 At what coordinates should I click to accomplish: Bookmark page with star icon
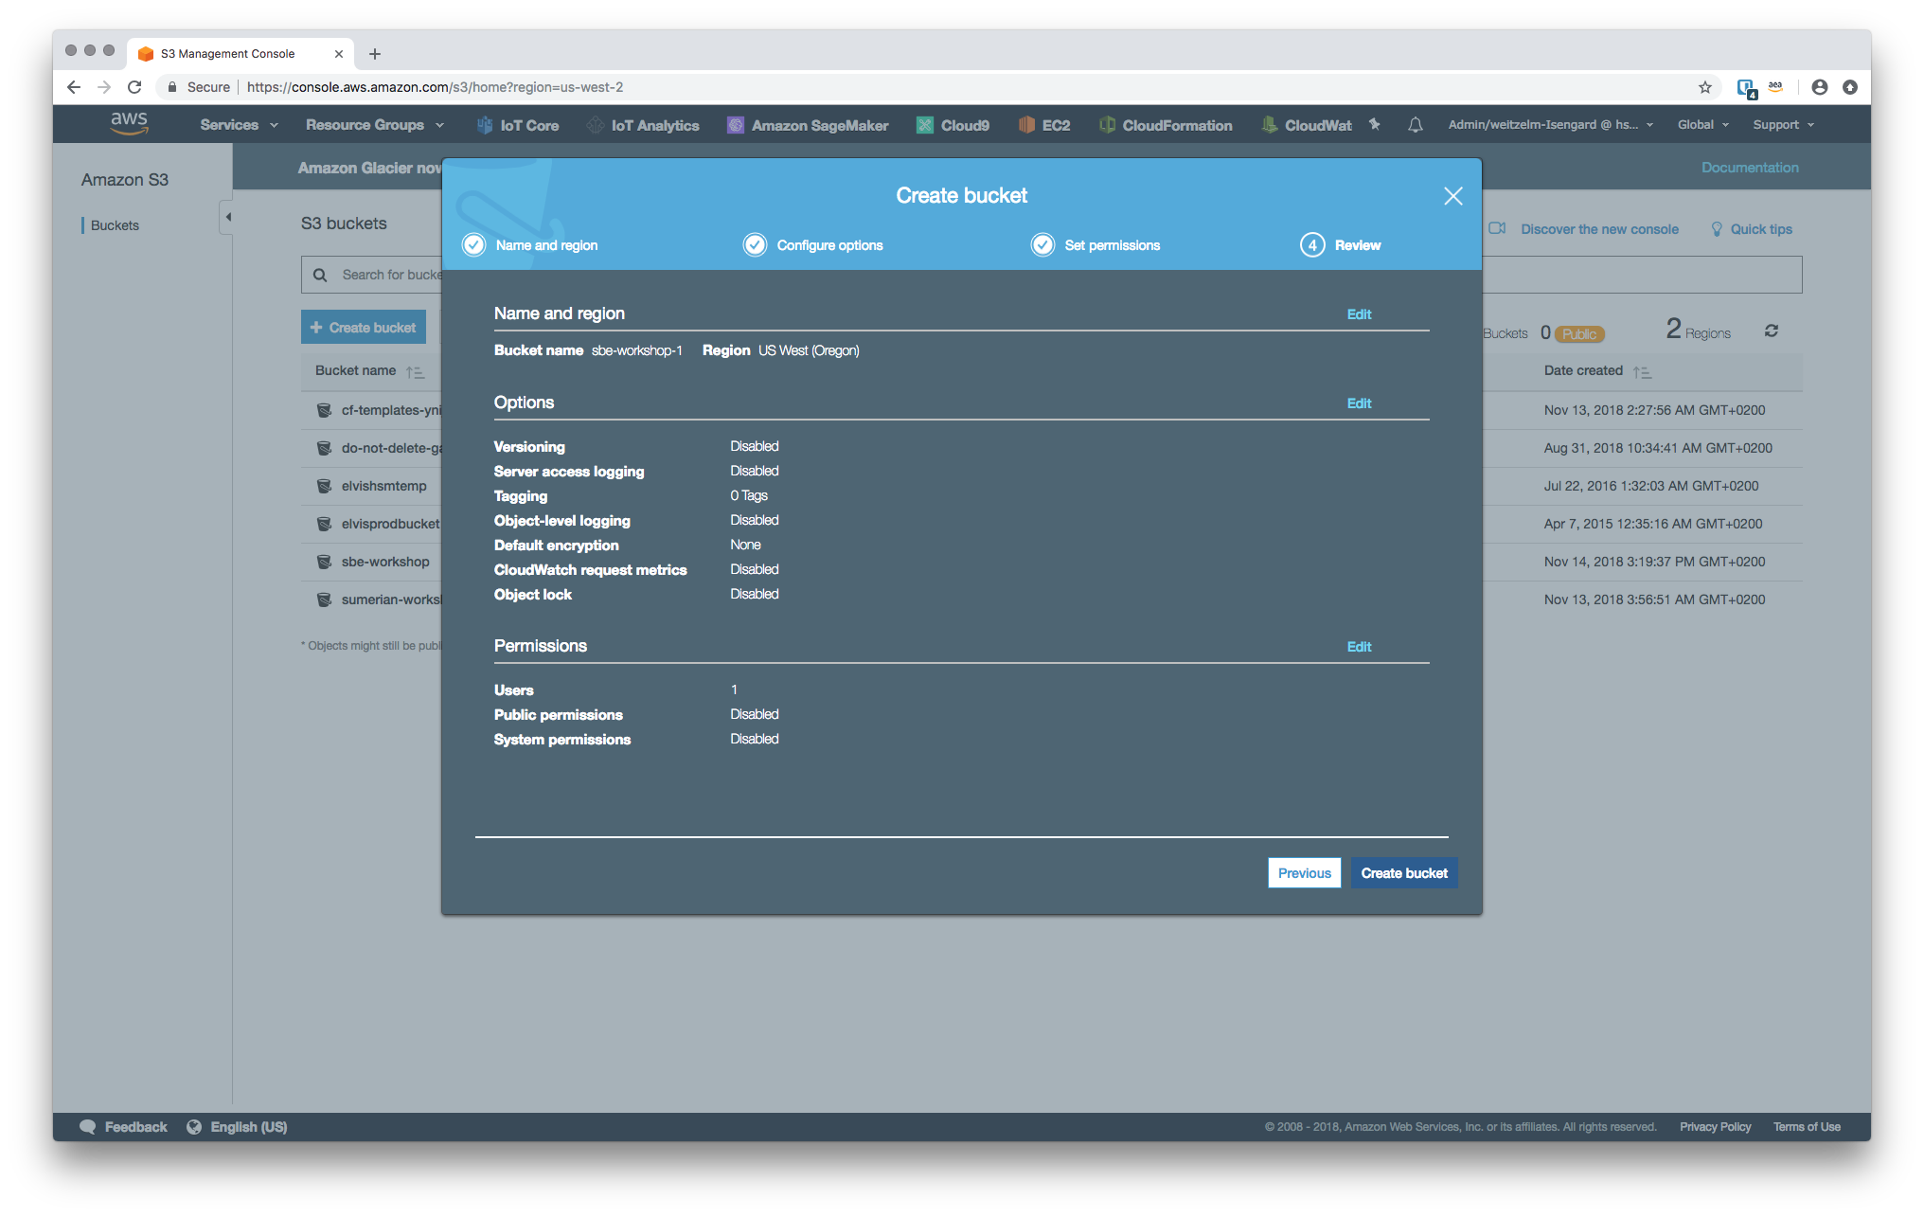(x=1705, y=87)
